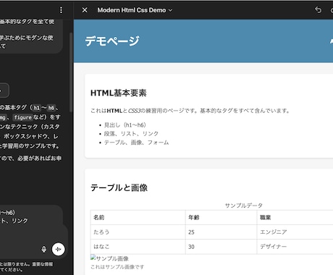Click the chat panel scrollbar
Screen dimensions: 333x275
(x=71, y=72)
